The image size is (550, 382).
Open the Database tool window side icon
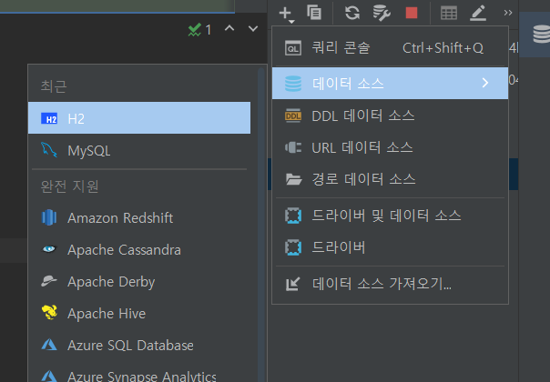click(541, 35)
